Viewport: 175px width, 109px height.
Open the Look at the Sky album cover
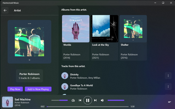click(x=104, y=29)
